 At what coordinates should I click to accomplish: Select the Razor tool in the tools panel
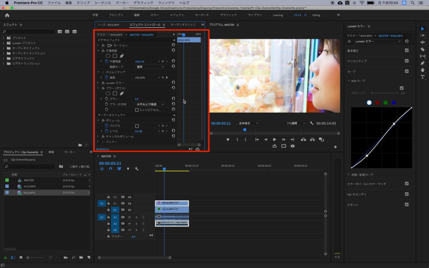click(422, 49)
